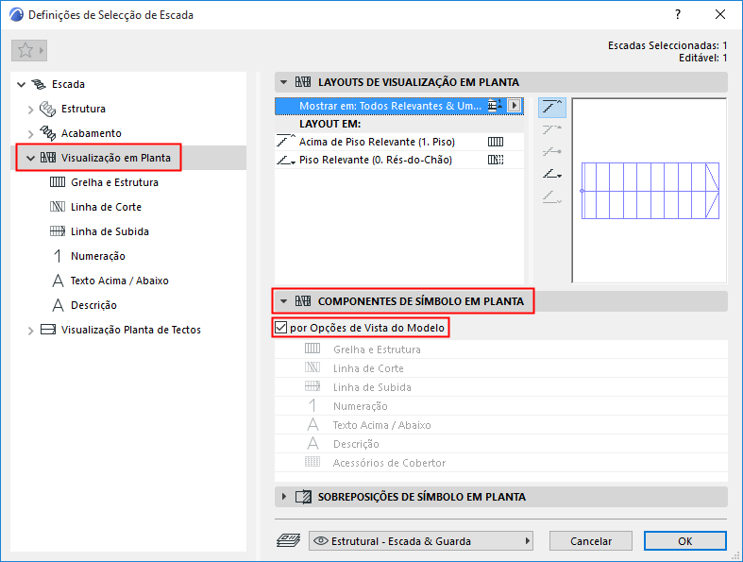Viewport: 743px width, 562px height.
Task: Click the Grelha e Estrutura component list icon
Action: pyautogui.click(x=312, y=349)
